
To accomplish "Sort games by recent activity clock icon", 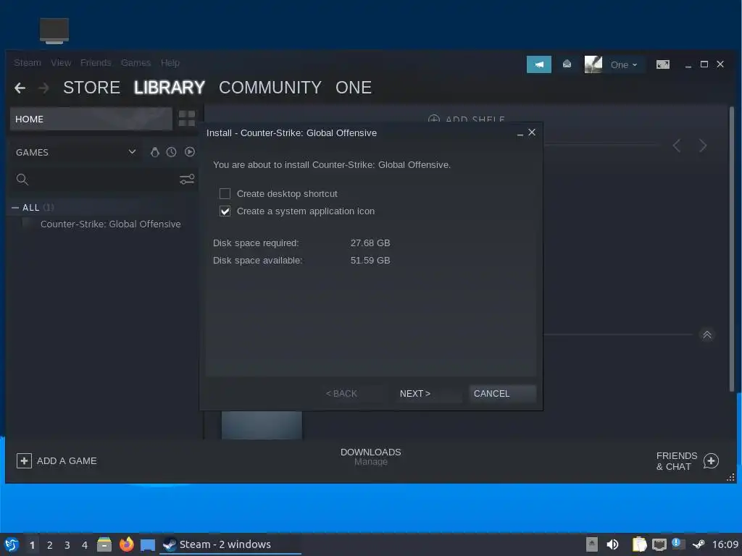I will (171, 152).
